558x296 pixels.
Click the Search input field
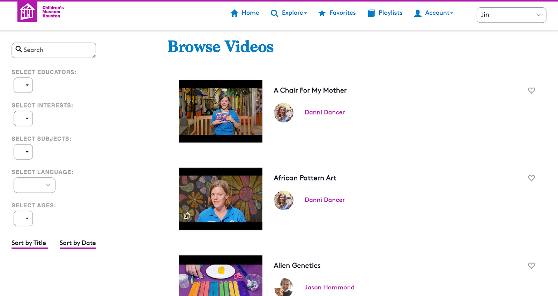[x=54, y=50]
